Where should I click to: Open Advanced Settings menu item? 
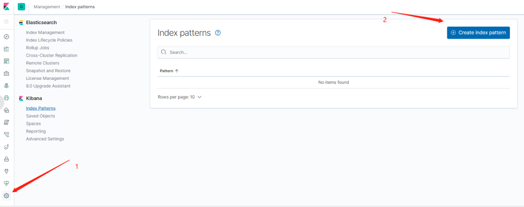(45, 139)
